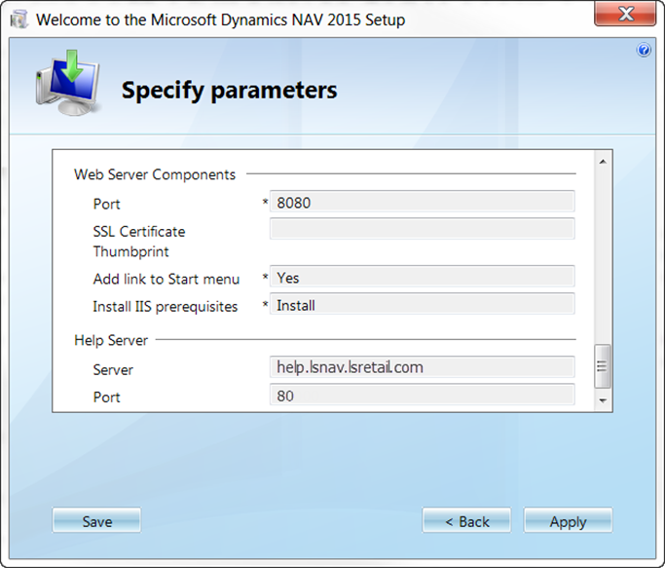Click the Web Server Components section header

click(x=155, y=175)
